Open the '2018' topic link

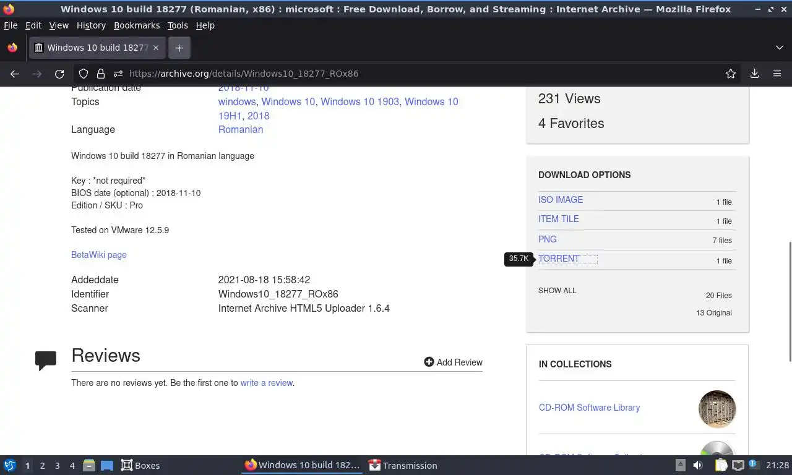[x=258, y=116]
